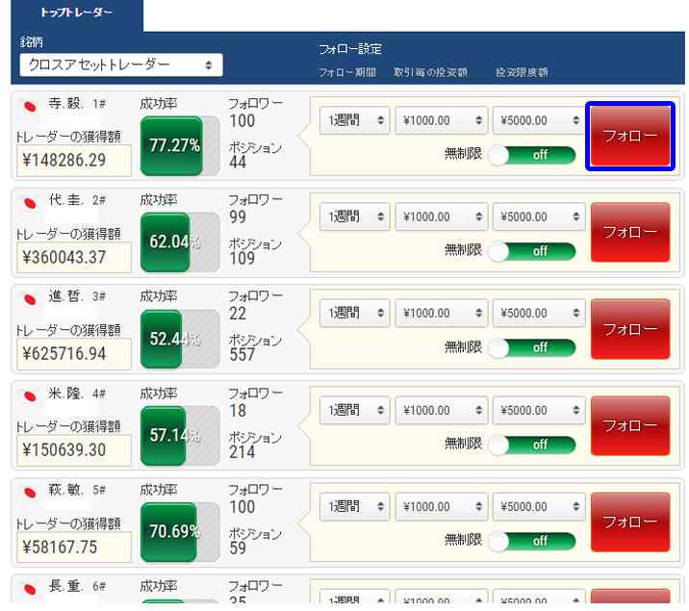The image size is (689, 611).
Task: Open the ¥1000.00 amount dropdown for trader 1#
Action: (442, 120)
